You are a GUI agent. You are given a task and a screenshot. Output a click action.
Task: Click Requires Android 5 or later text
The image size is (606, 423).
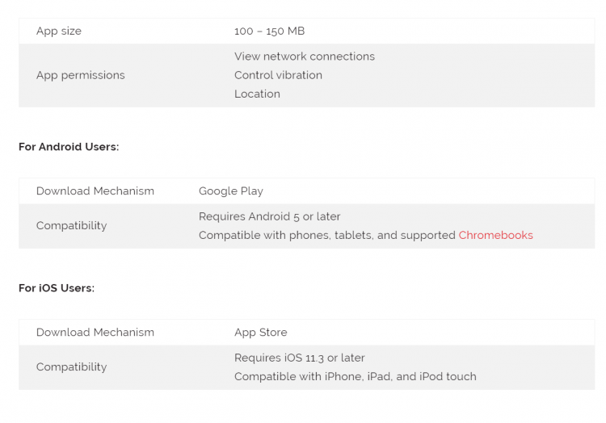click(x=269, y=216)
